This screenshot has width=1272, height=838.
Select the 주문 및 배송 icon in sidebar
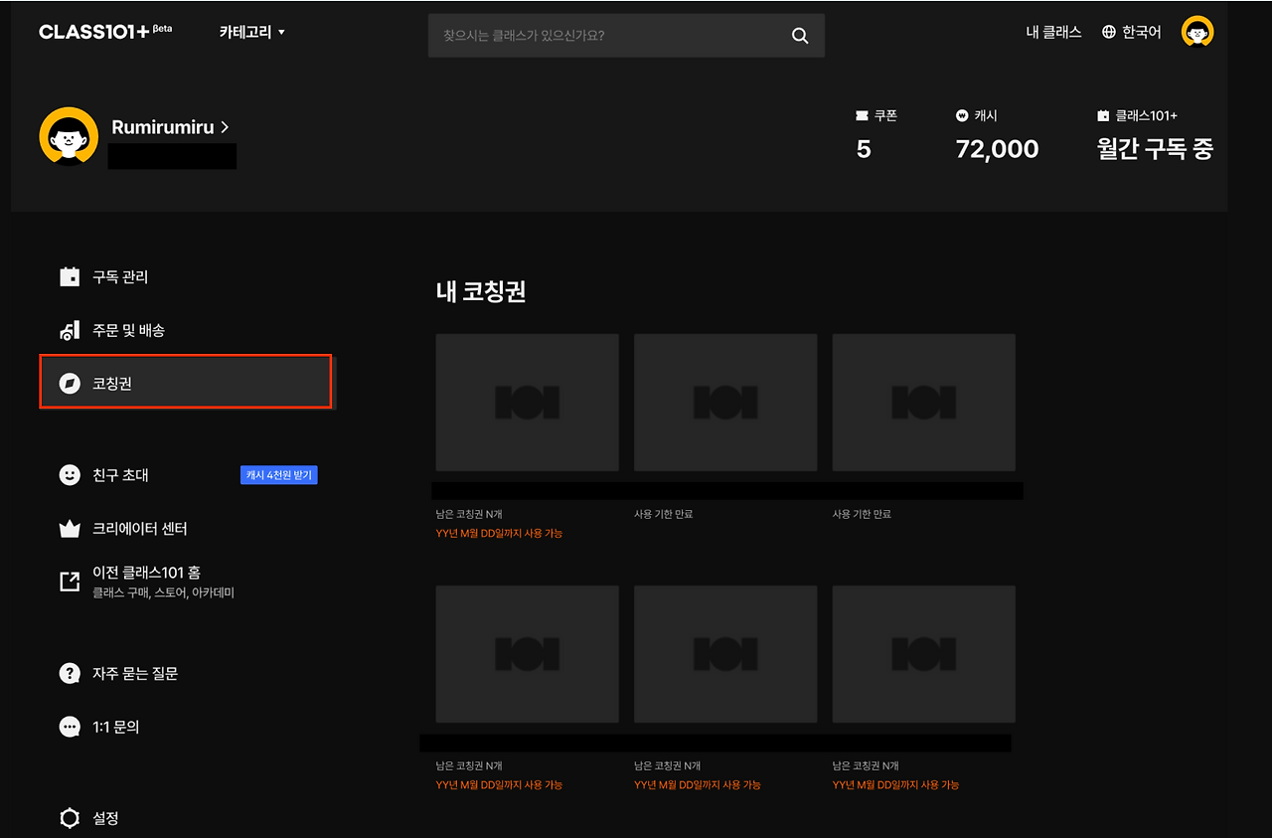coord(70,330)
